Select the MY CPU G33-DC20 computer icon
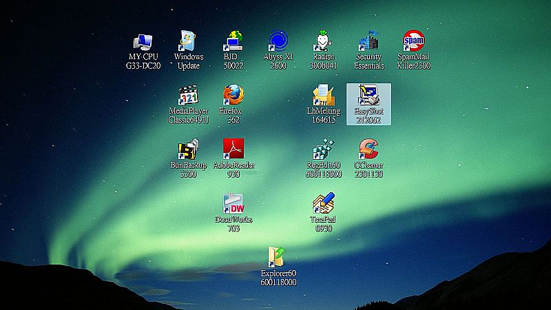Screen dimensions: 551x310 click(143, 42)
